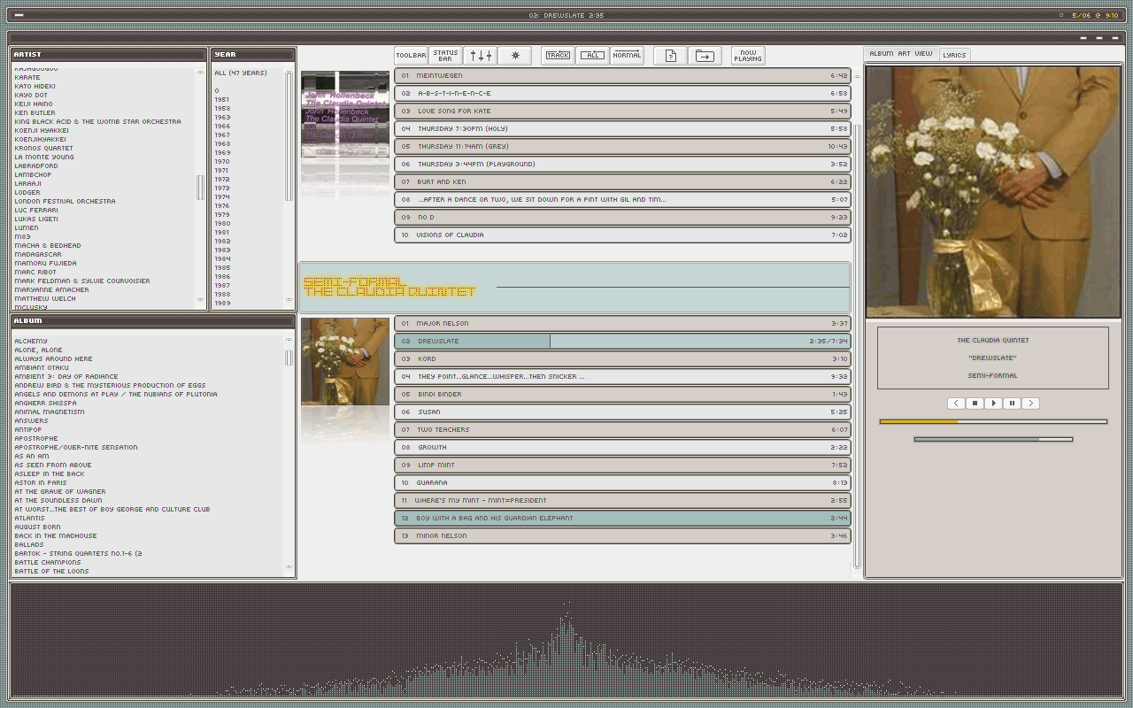This screenshot has height=708, width=1133.
Task: Click the Artist list scrollbar
Action: point(200,187)
